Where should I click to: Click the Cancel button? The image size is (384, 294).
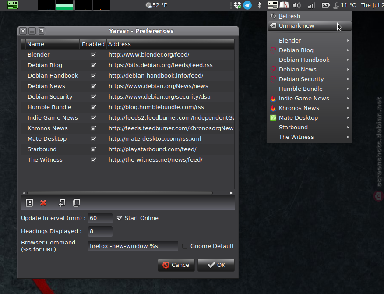click(x=176, y=265)
